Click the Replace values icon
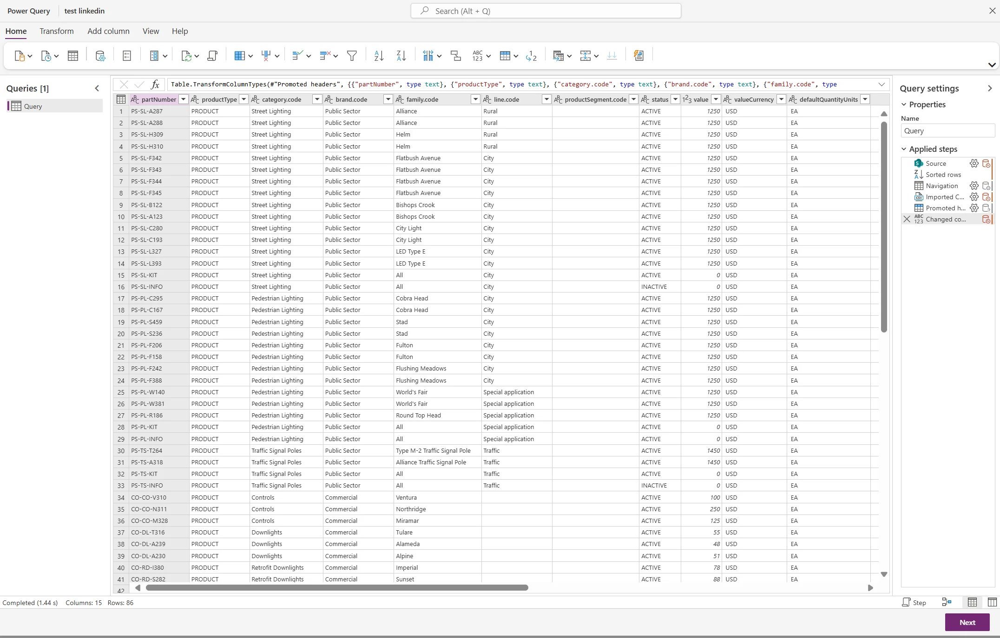Viewport: 1000px width, 638px height. (531, 56)
